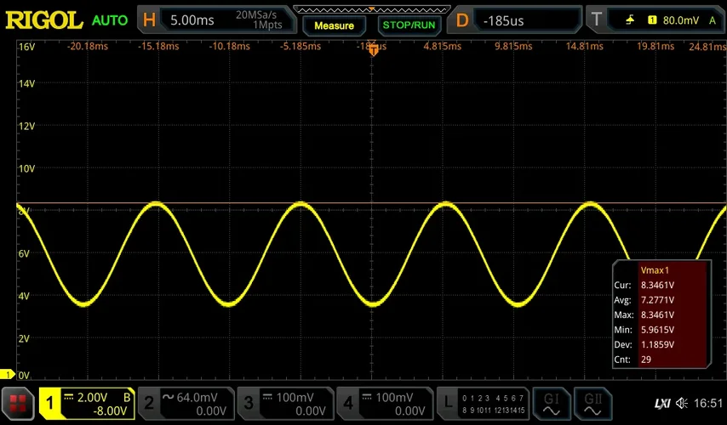Open channel 3 100mV scale setting
The height and width of the screenshot is (425, 727).
(x=295, y=398)
